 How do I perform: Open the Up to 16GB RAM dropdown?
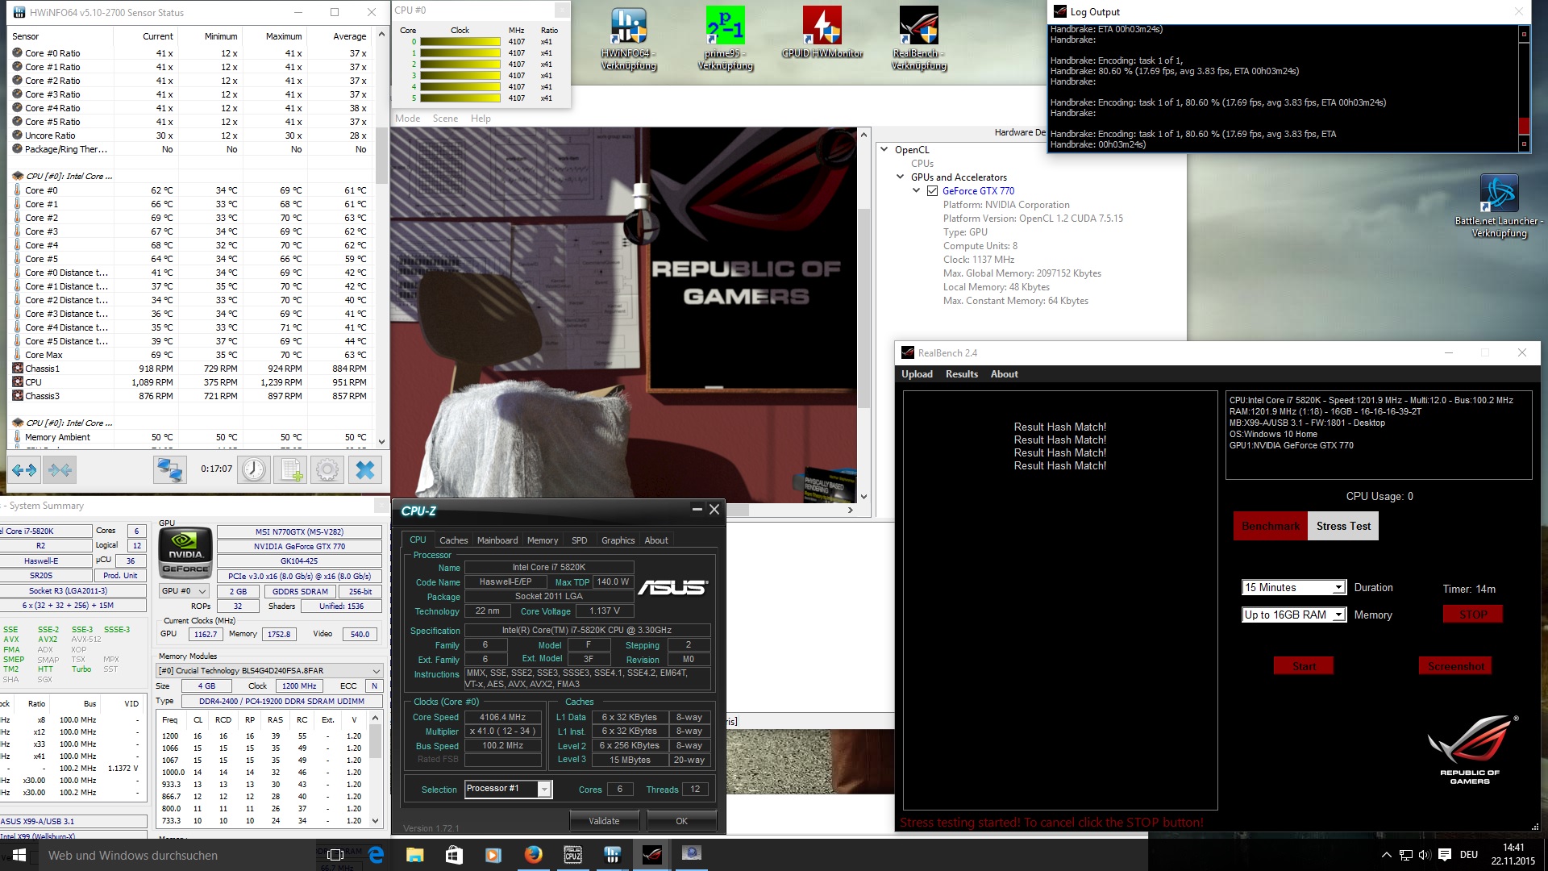tap(1338, 615)
